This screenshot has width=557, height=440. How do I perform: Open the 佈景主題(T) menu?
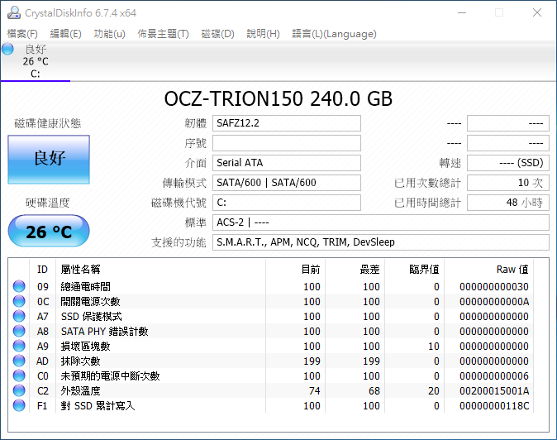(163, 34)
